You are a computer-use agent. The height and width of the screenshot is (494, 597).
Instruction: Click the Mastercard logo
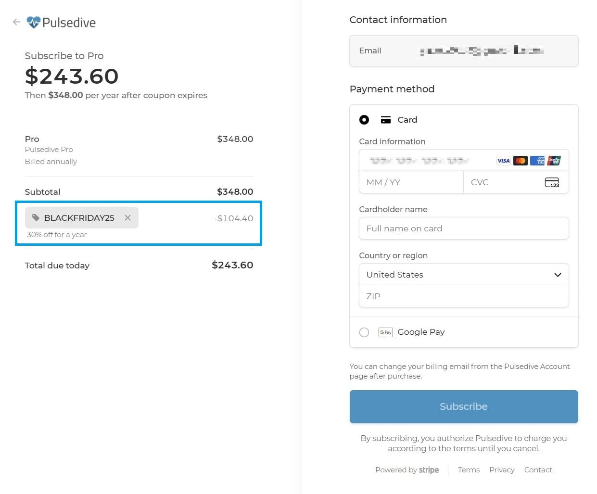(x=520, y=161)
